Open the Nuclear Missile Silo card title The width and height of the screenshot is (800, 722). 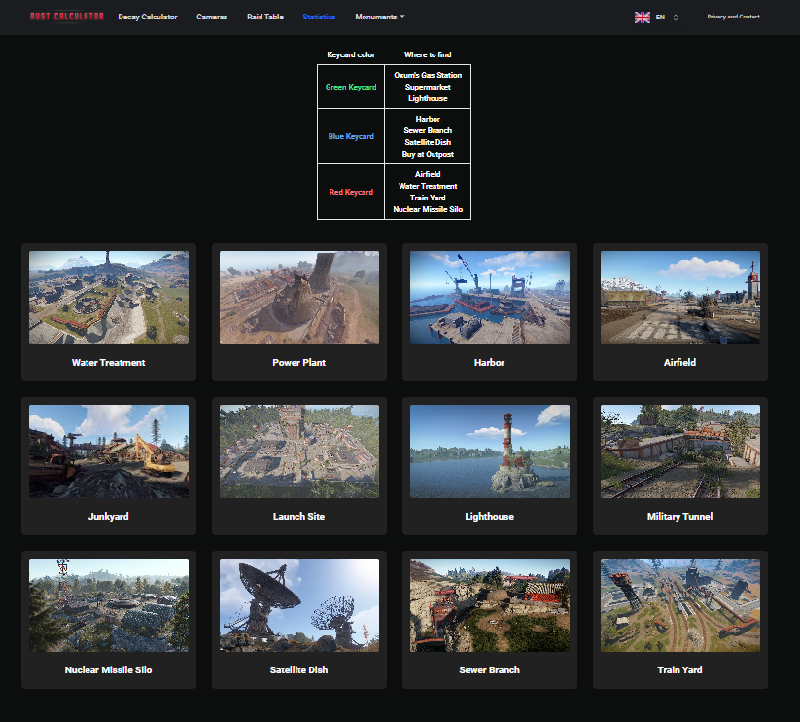click(x=109, y=669)
